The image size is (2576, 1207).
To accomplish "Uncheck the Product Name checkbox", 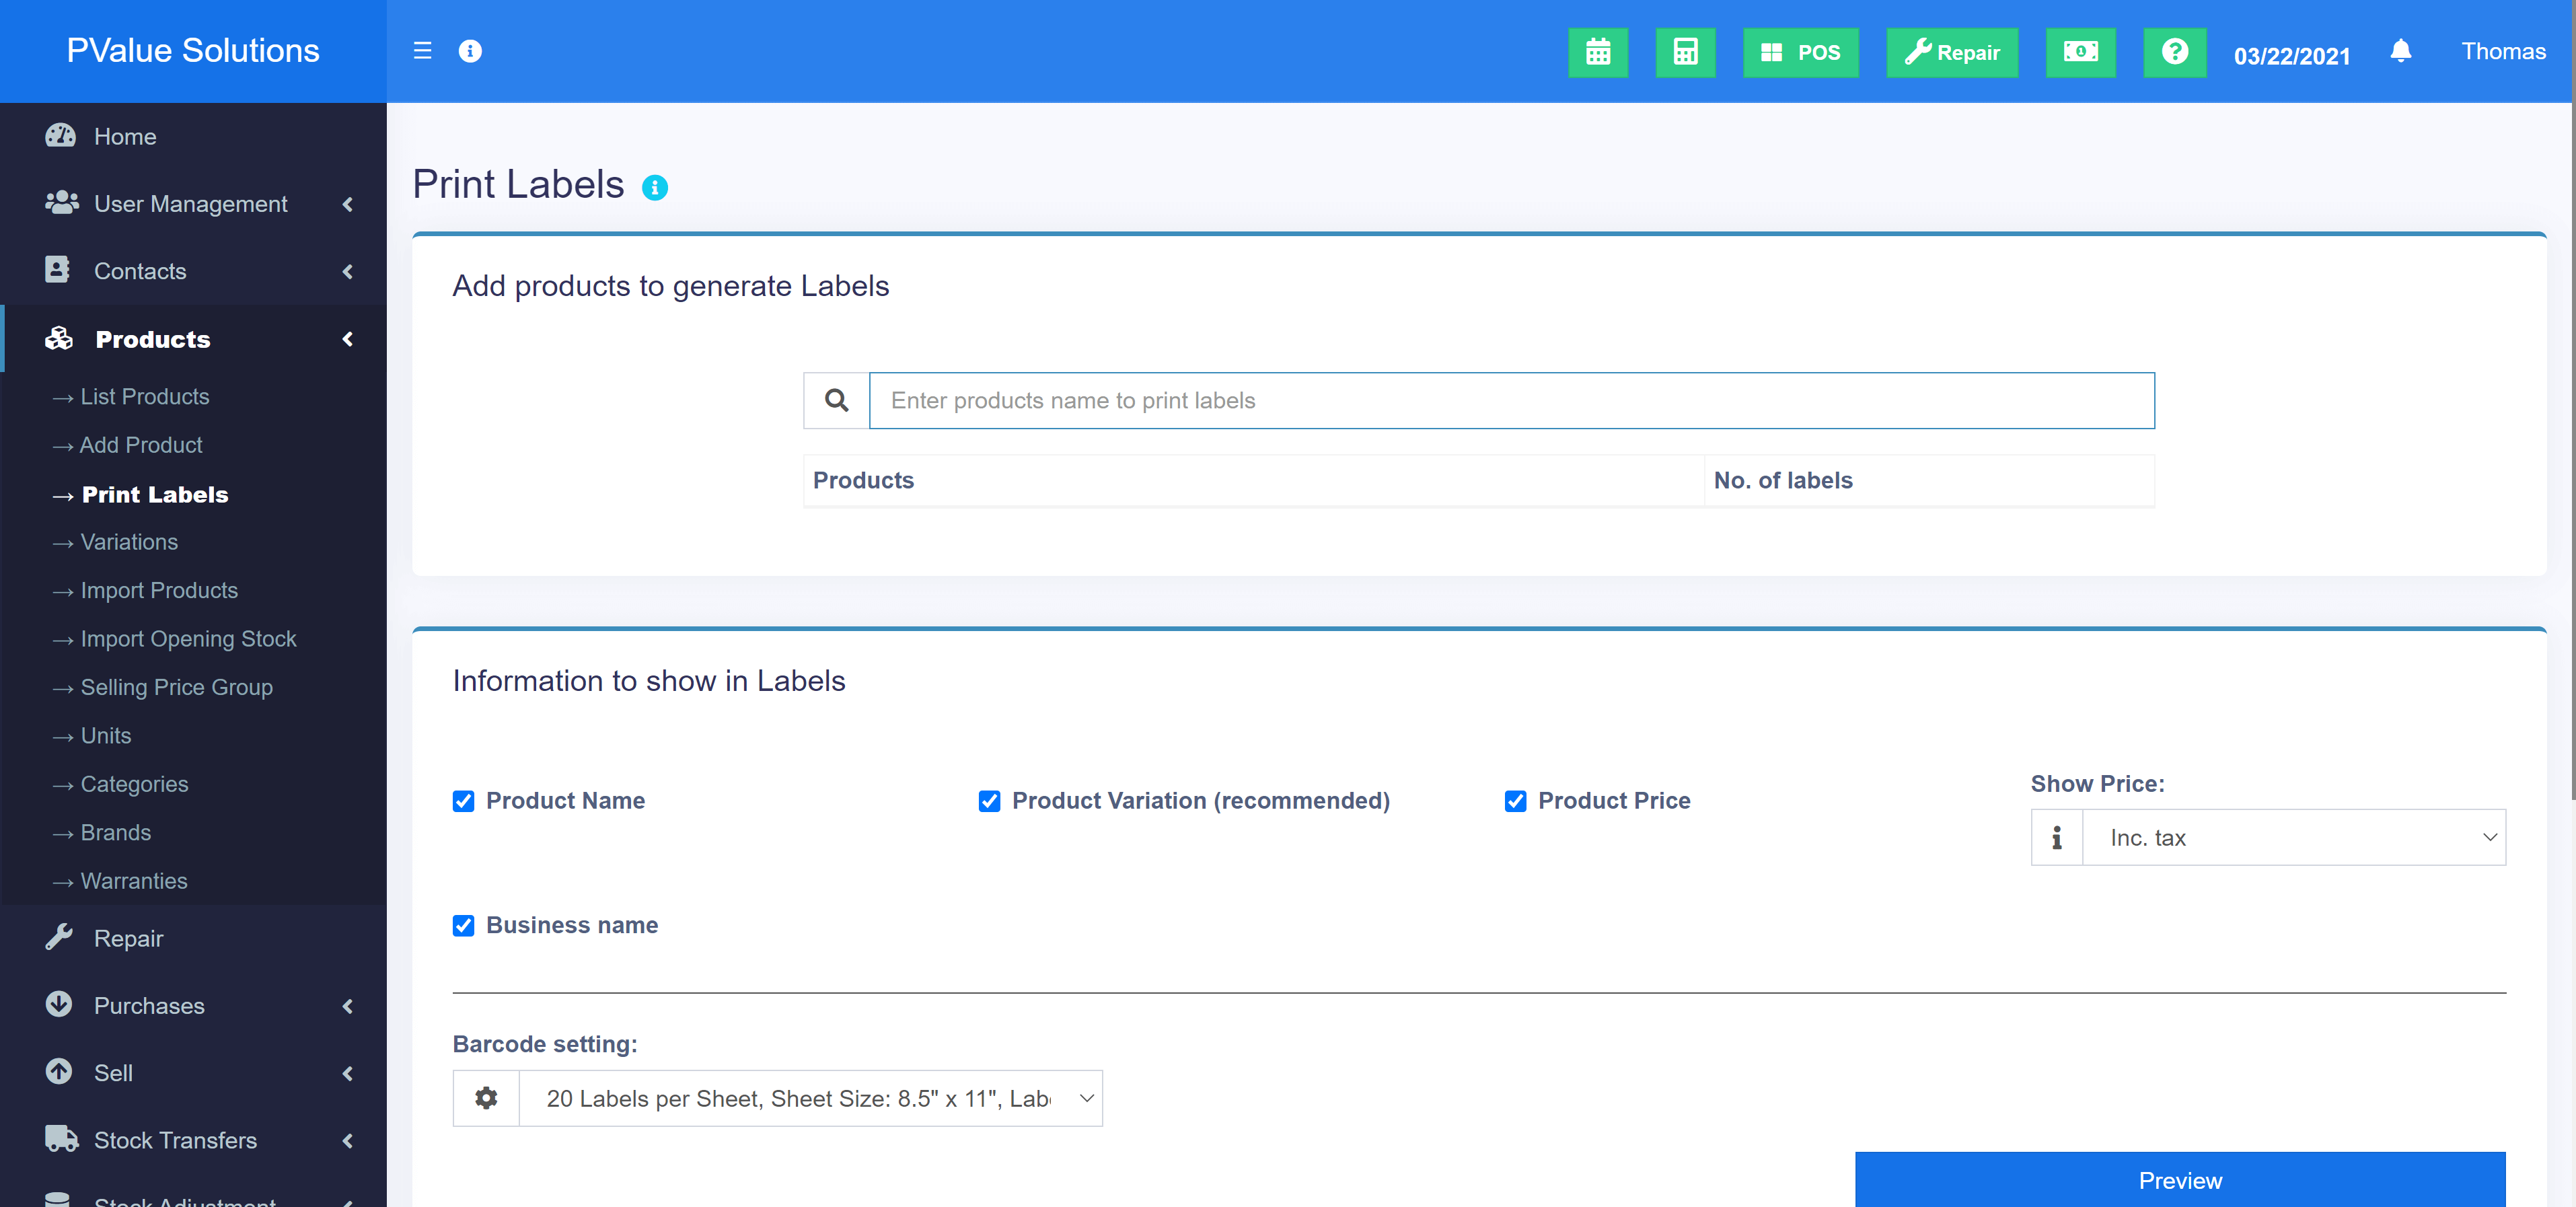I will pyautogui.click(x=463, y=801).
